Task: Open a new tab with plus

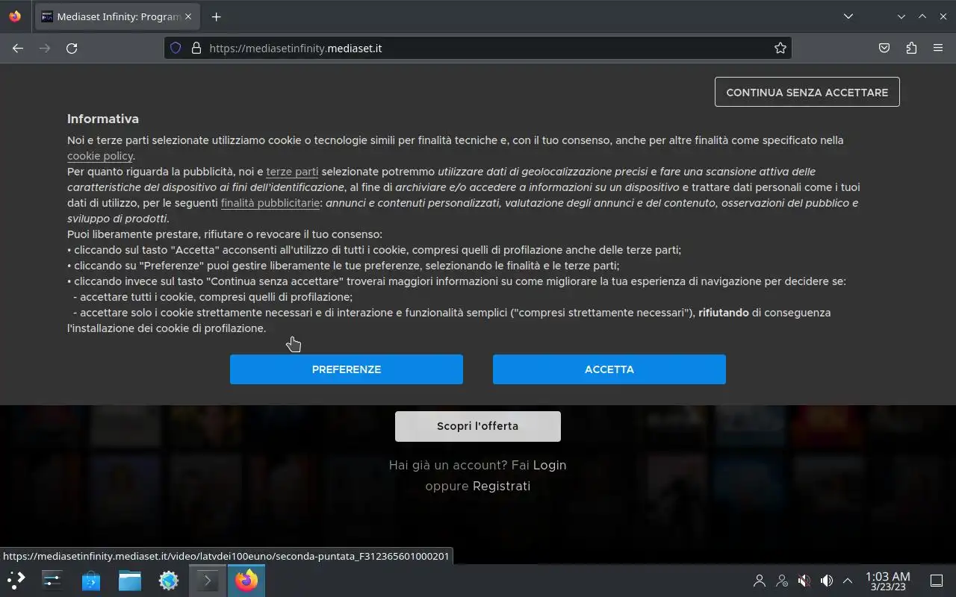Action: [x=216, y=16]
